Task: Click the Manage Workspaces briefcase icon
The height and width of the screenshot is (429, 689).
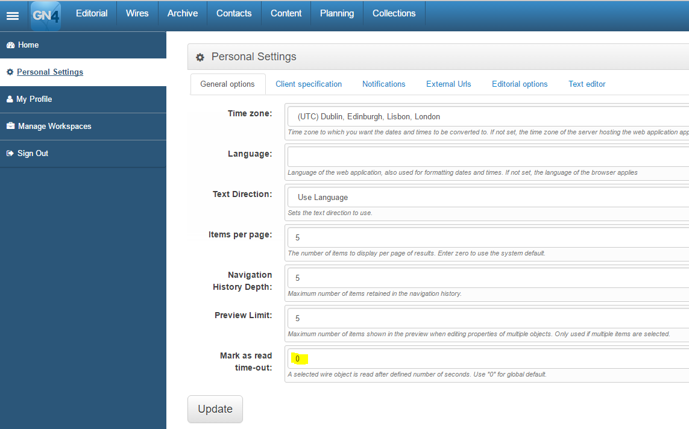Action: click(x=10, y=126)
